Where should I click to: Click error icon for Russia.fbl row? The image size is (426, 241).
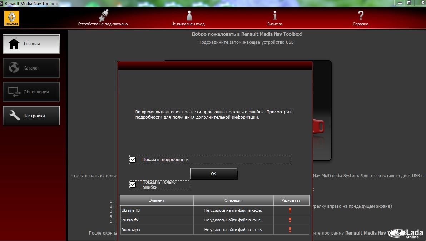pyautogui.click(x=290, y=220)
